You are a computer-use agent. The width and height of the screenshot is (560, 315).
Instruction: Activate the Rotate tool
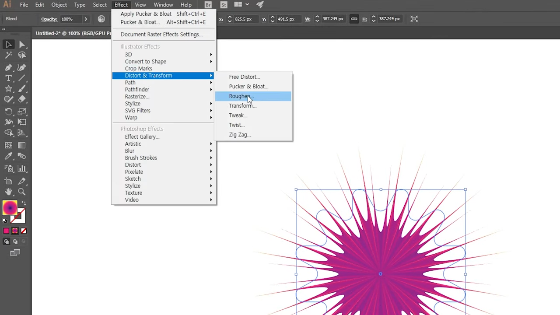point(8,112)
